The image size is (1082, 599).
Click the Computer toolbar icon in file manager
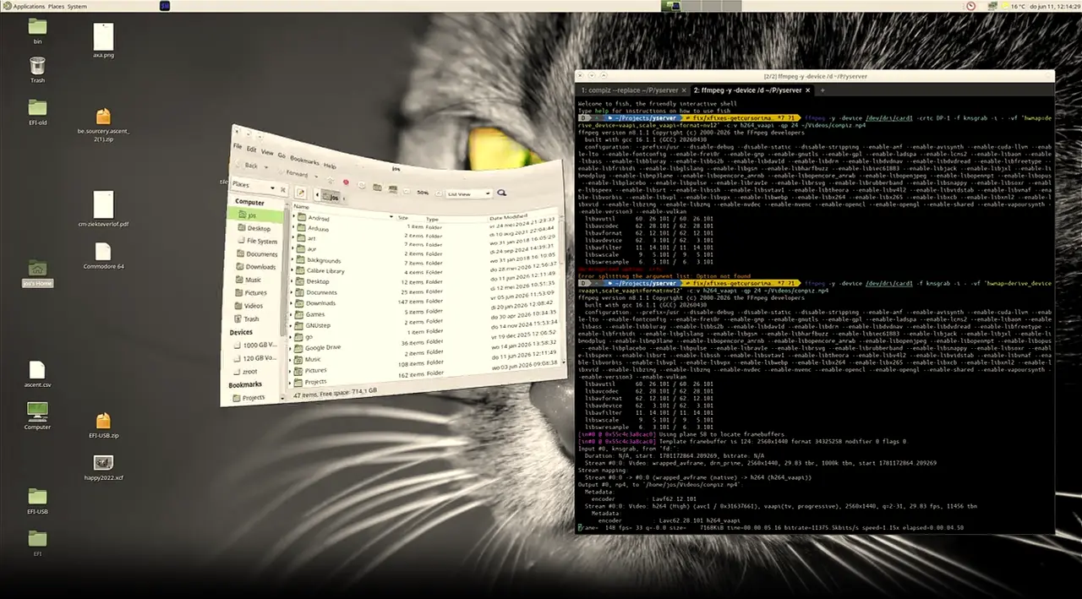tap(392, 189)
